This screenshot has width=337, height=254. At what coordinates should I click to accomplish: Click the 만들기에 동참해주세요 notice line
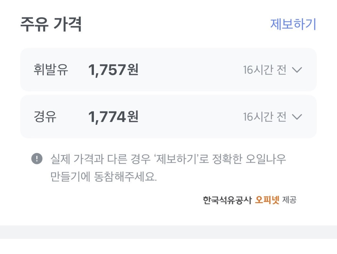click(104, 177)
